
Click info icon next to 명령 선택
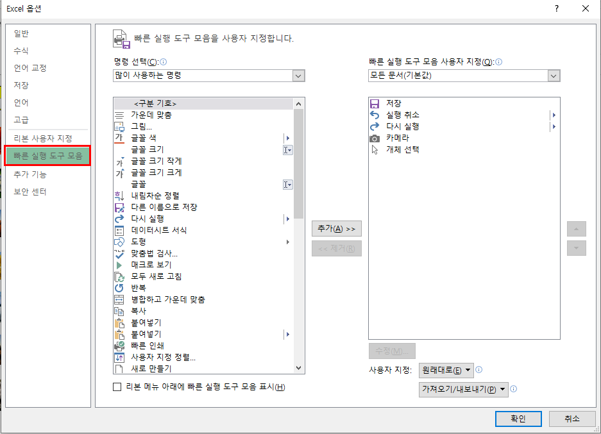[x=164, y=62]
